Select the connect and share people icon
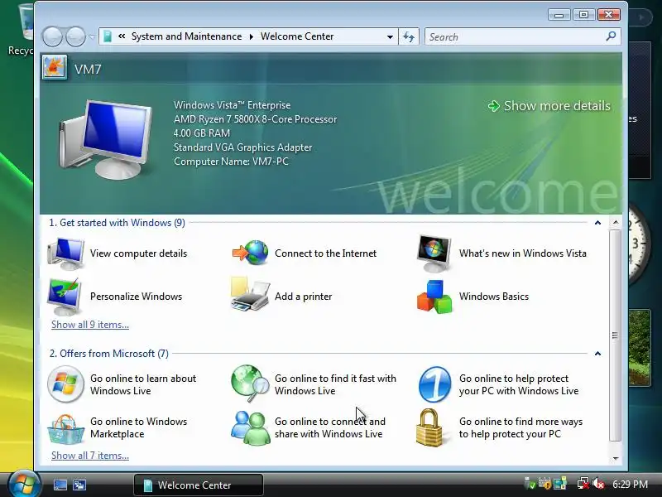 (251, 427)
